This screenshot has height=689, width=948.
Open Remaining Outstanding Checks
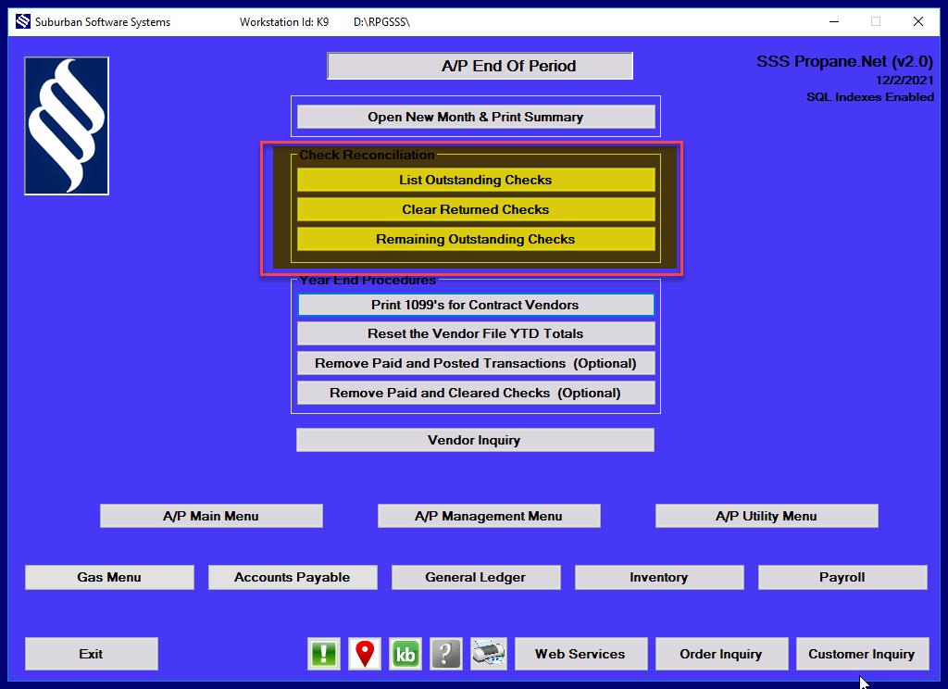pyautogui.click(x=476, y=239)
